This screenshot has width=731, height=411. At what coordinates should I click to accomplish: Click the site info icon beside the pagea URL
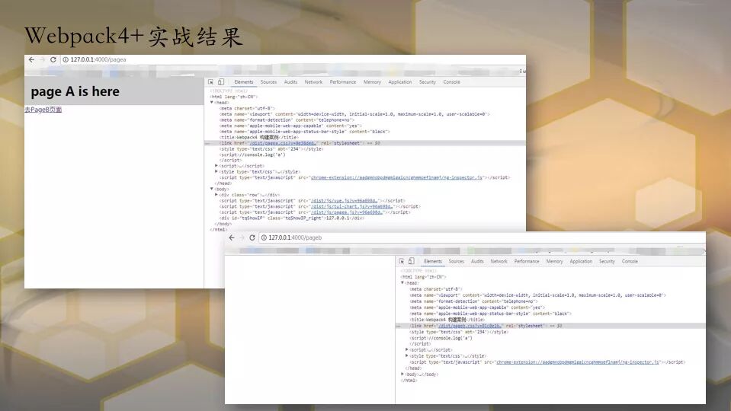pyautogui.click(x=66, y=59)
